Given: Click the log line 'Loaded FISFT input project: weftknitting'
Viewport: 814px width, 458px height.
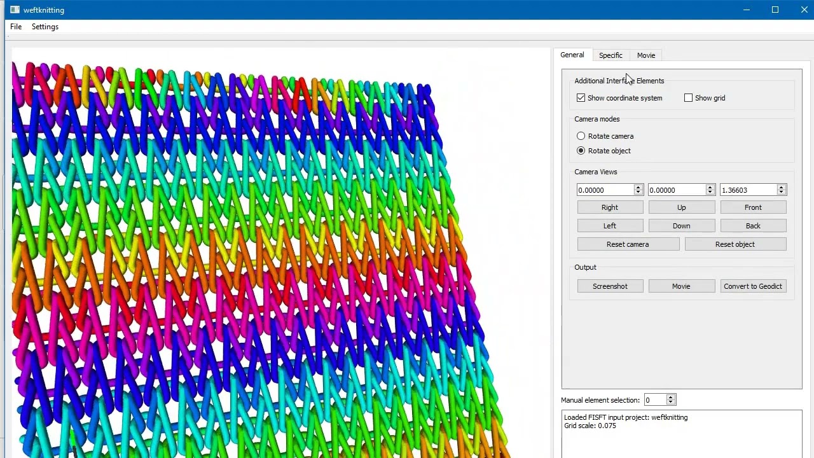Looking at the screenshot, I should (x=626, y=417).
